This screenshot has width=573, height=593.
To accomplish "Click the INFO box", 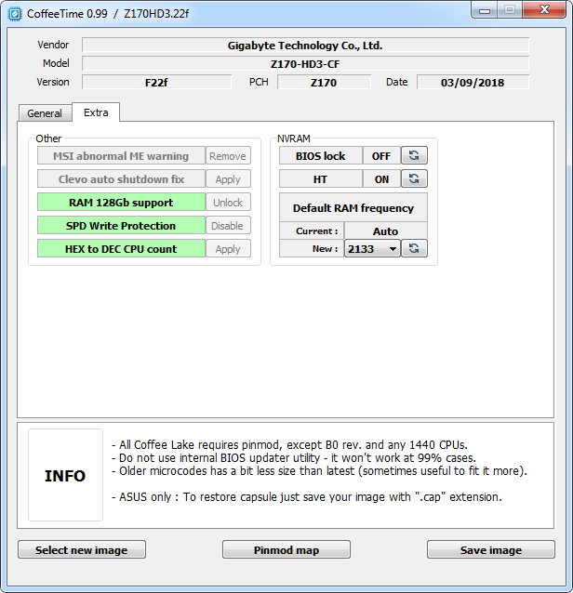I will coord(65,475).
